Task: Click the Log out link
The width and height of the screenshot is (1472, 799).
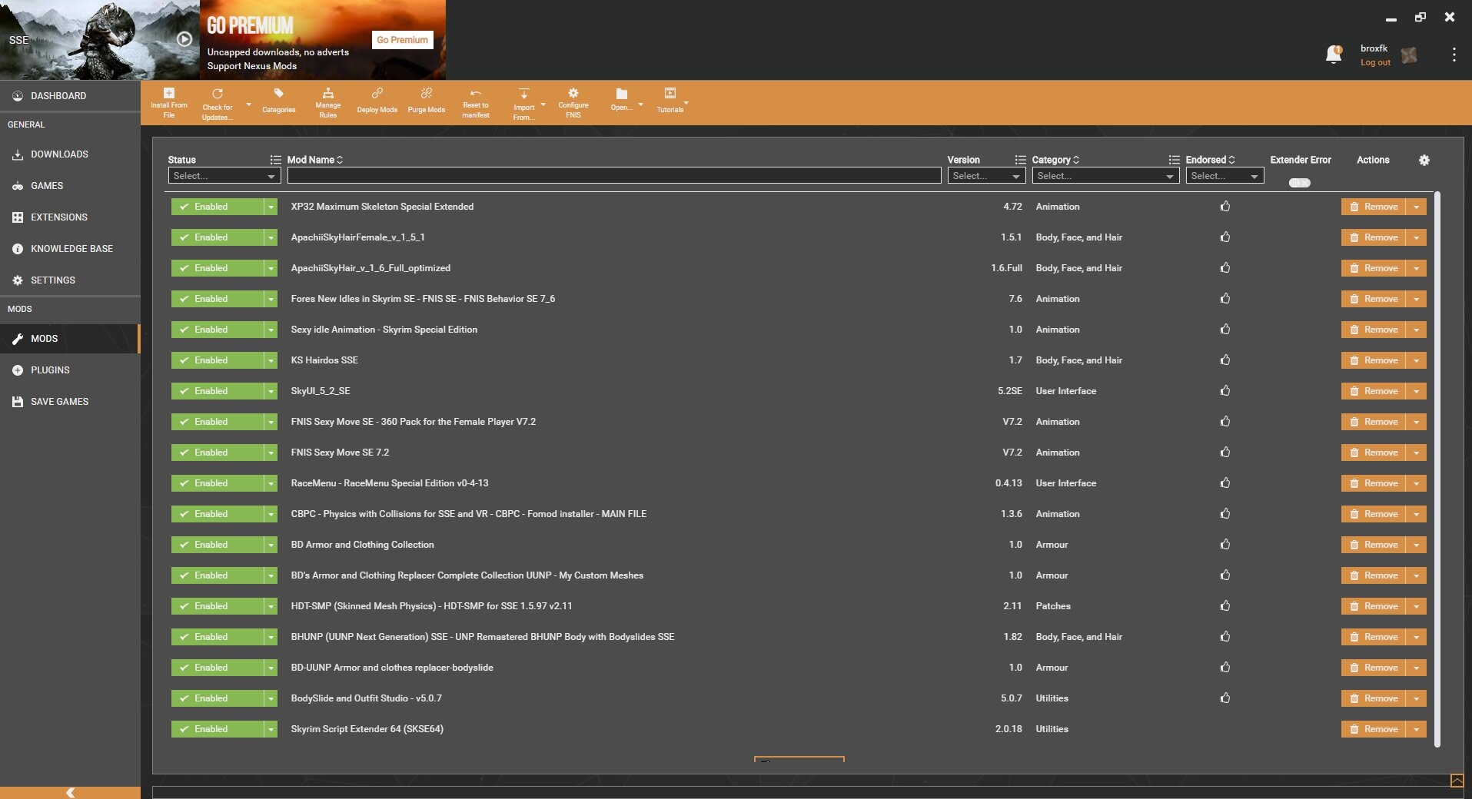Action: pos(1375,63)
